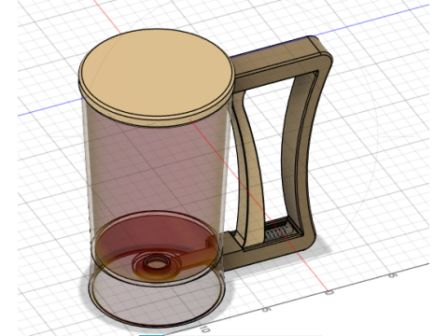The image size is (448, 336).
Task: Click the grid axis label "10"
Action: coord(205,329)
